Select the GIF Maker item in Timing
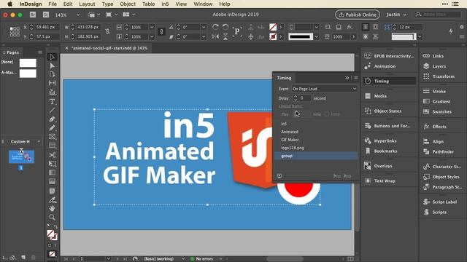The width and height of the screenshot is (467, 262). 316,140
